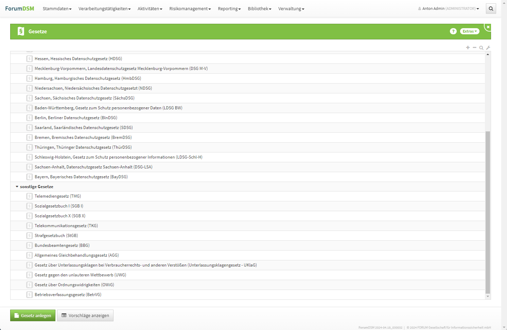
Task: Collapse all tree entries with minus icon
Action: click(474, 48)
